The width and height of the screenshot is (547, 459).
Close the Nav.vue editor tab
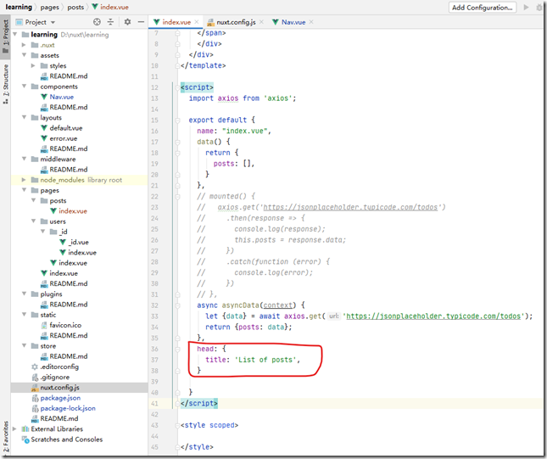[x=311, y=22]
